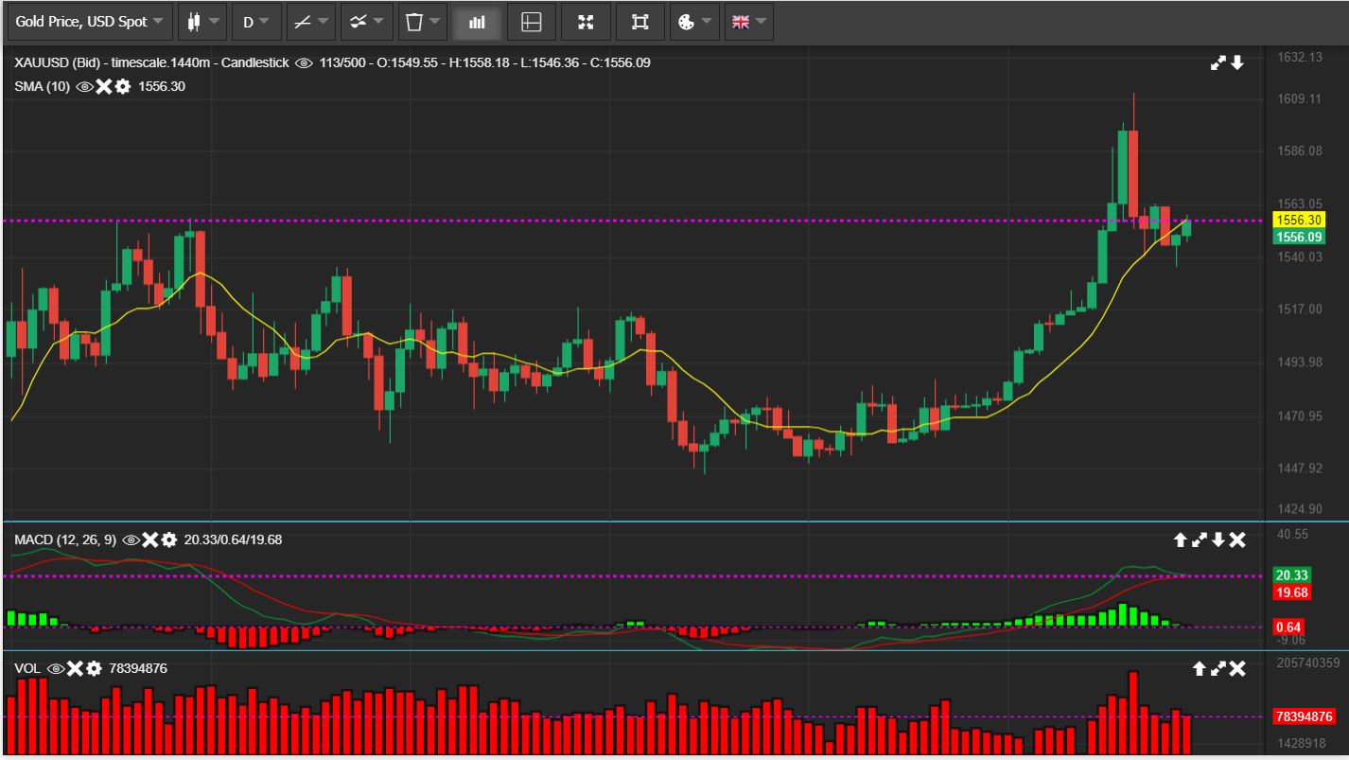
Task: Click the screenshot frame icon in toolbar
Action: 640,21
